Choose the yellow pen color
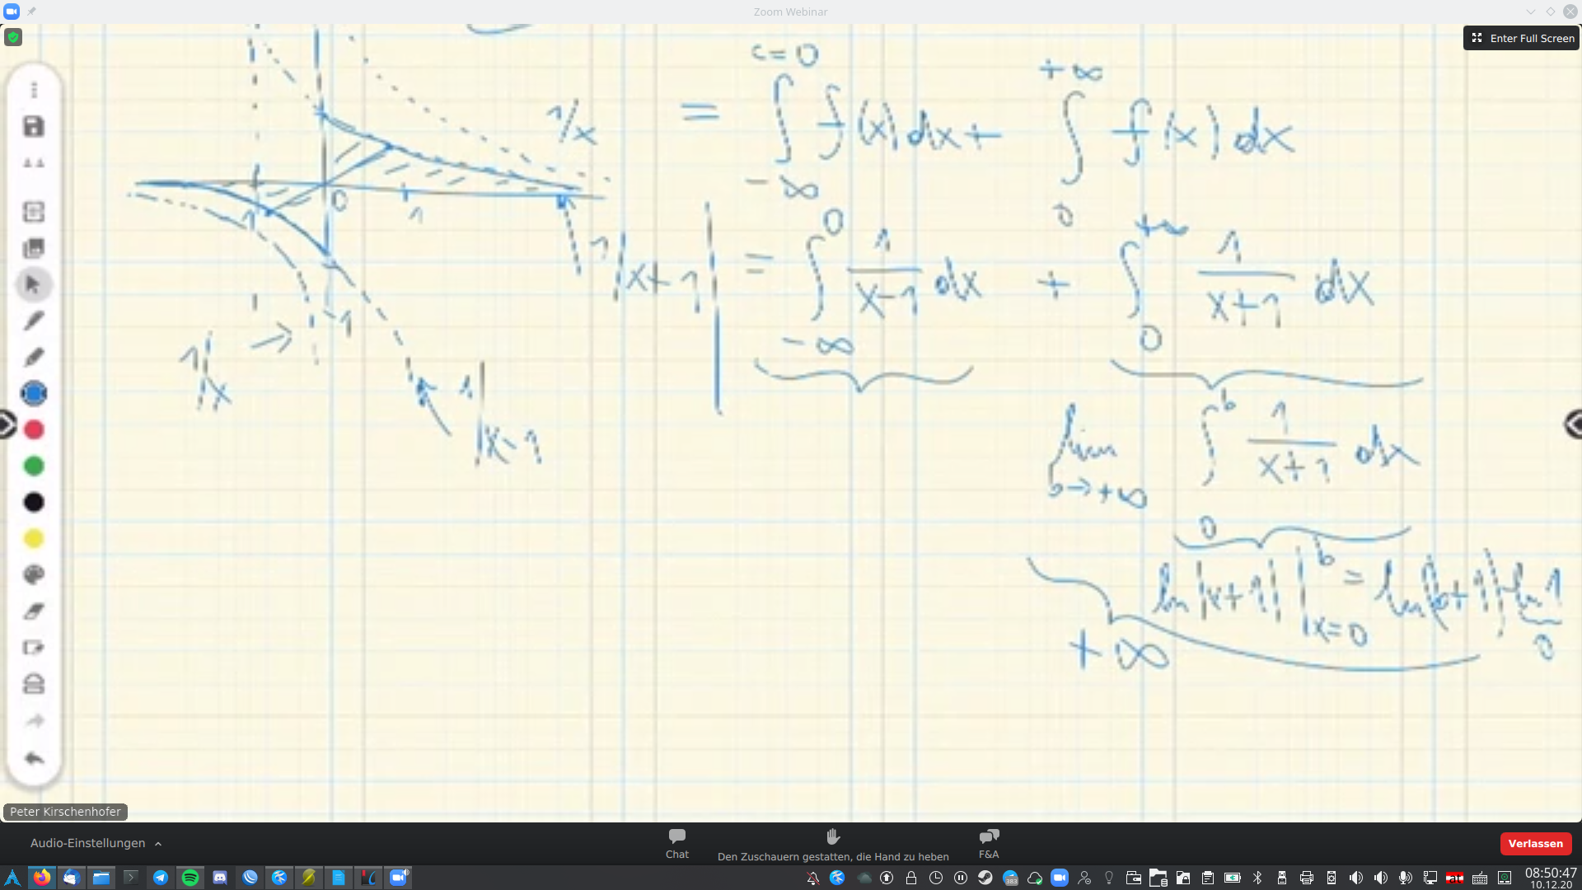This screenshot has width=1582, height=890. (x=34, y=538)
